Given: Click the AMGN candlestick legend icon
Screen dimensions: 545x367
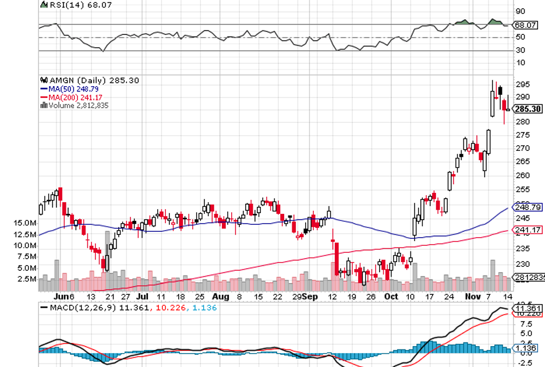Looking at the screenshot, I should click(43, 80).
